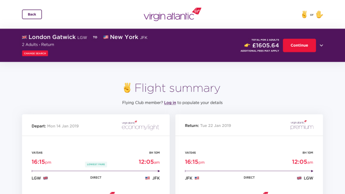The height and width of the screenshot is (194, 345).
Task: Follow the Log in link
Action: [170, 103]
